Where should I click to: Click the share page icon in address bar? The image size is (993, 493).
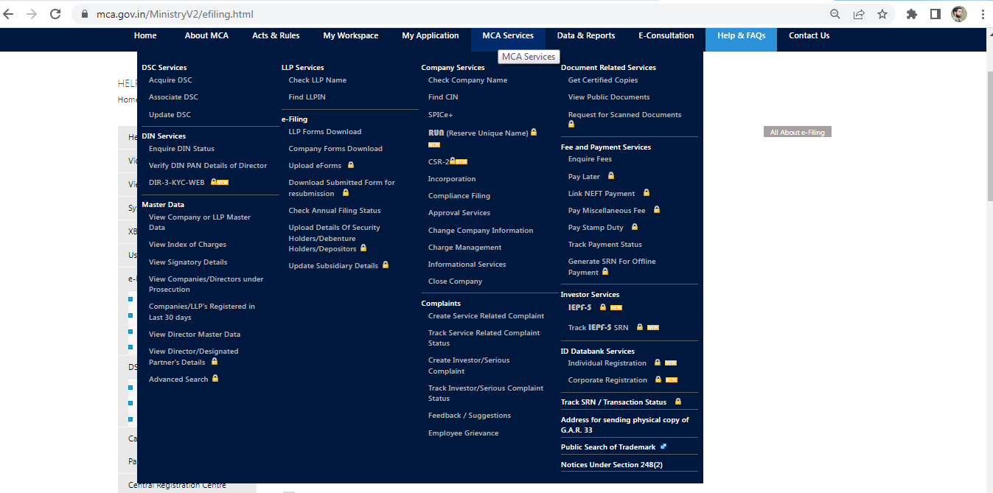[859, 14]
